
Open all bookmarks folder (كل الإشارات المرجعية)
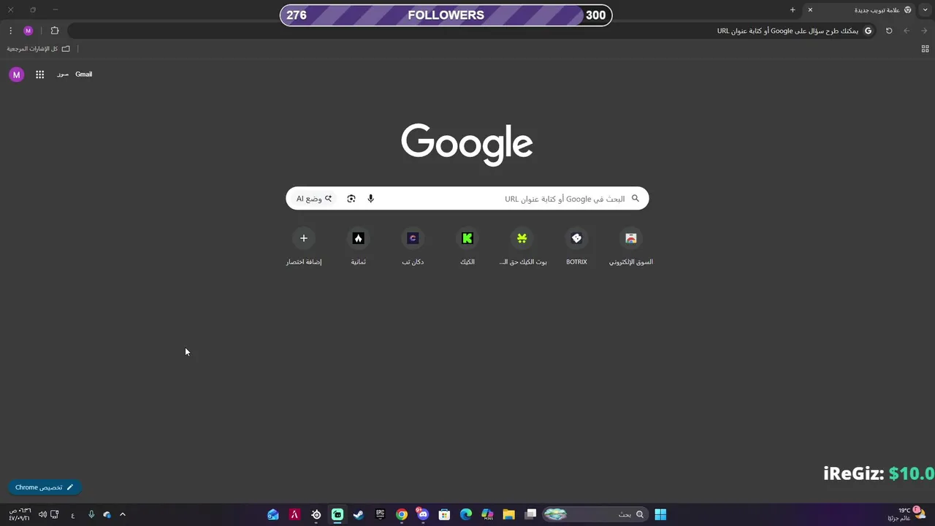pyautogui.click(x=39, y=49)
